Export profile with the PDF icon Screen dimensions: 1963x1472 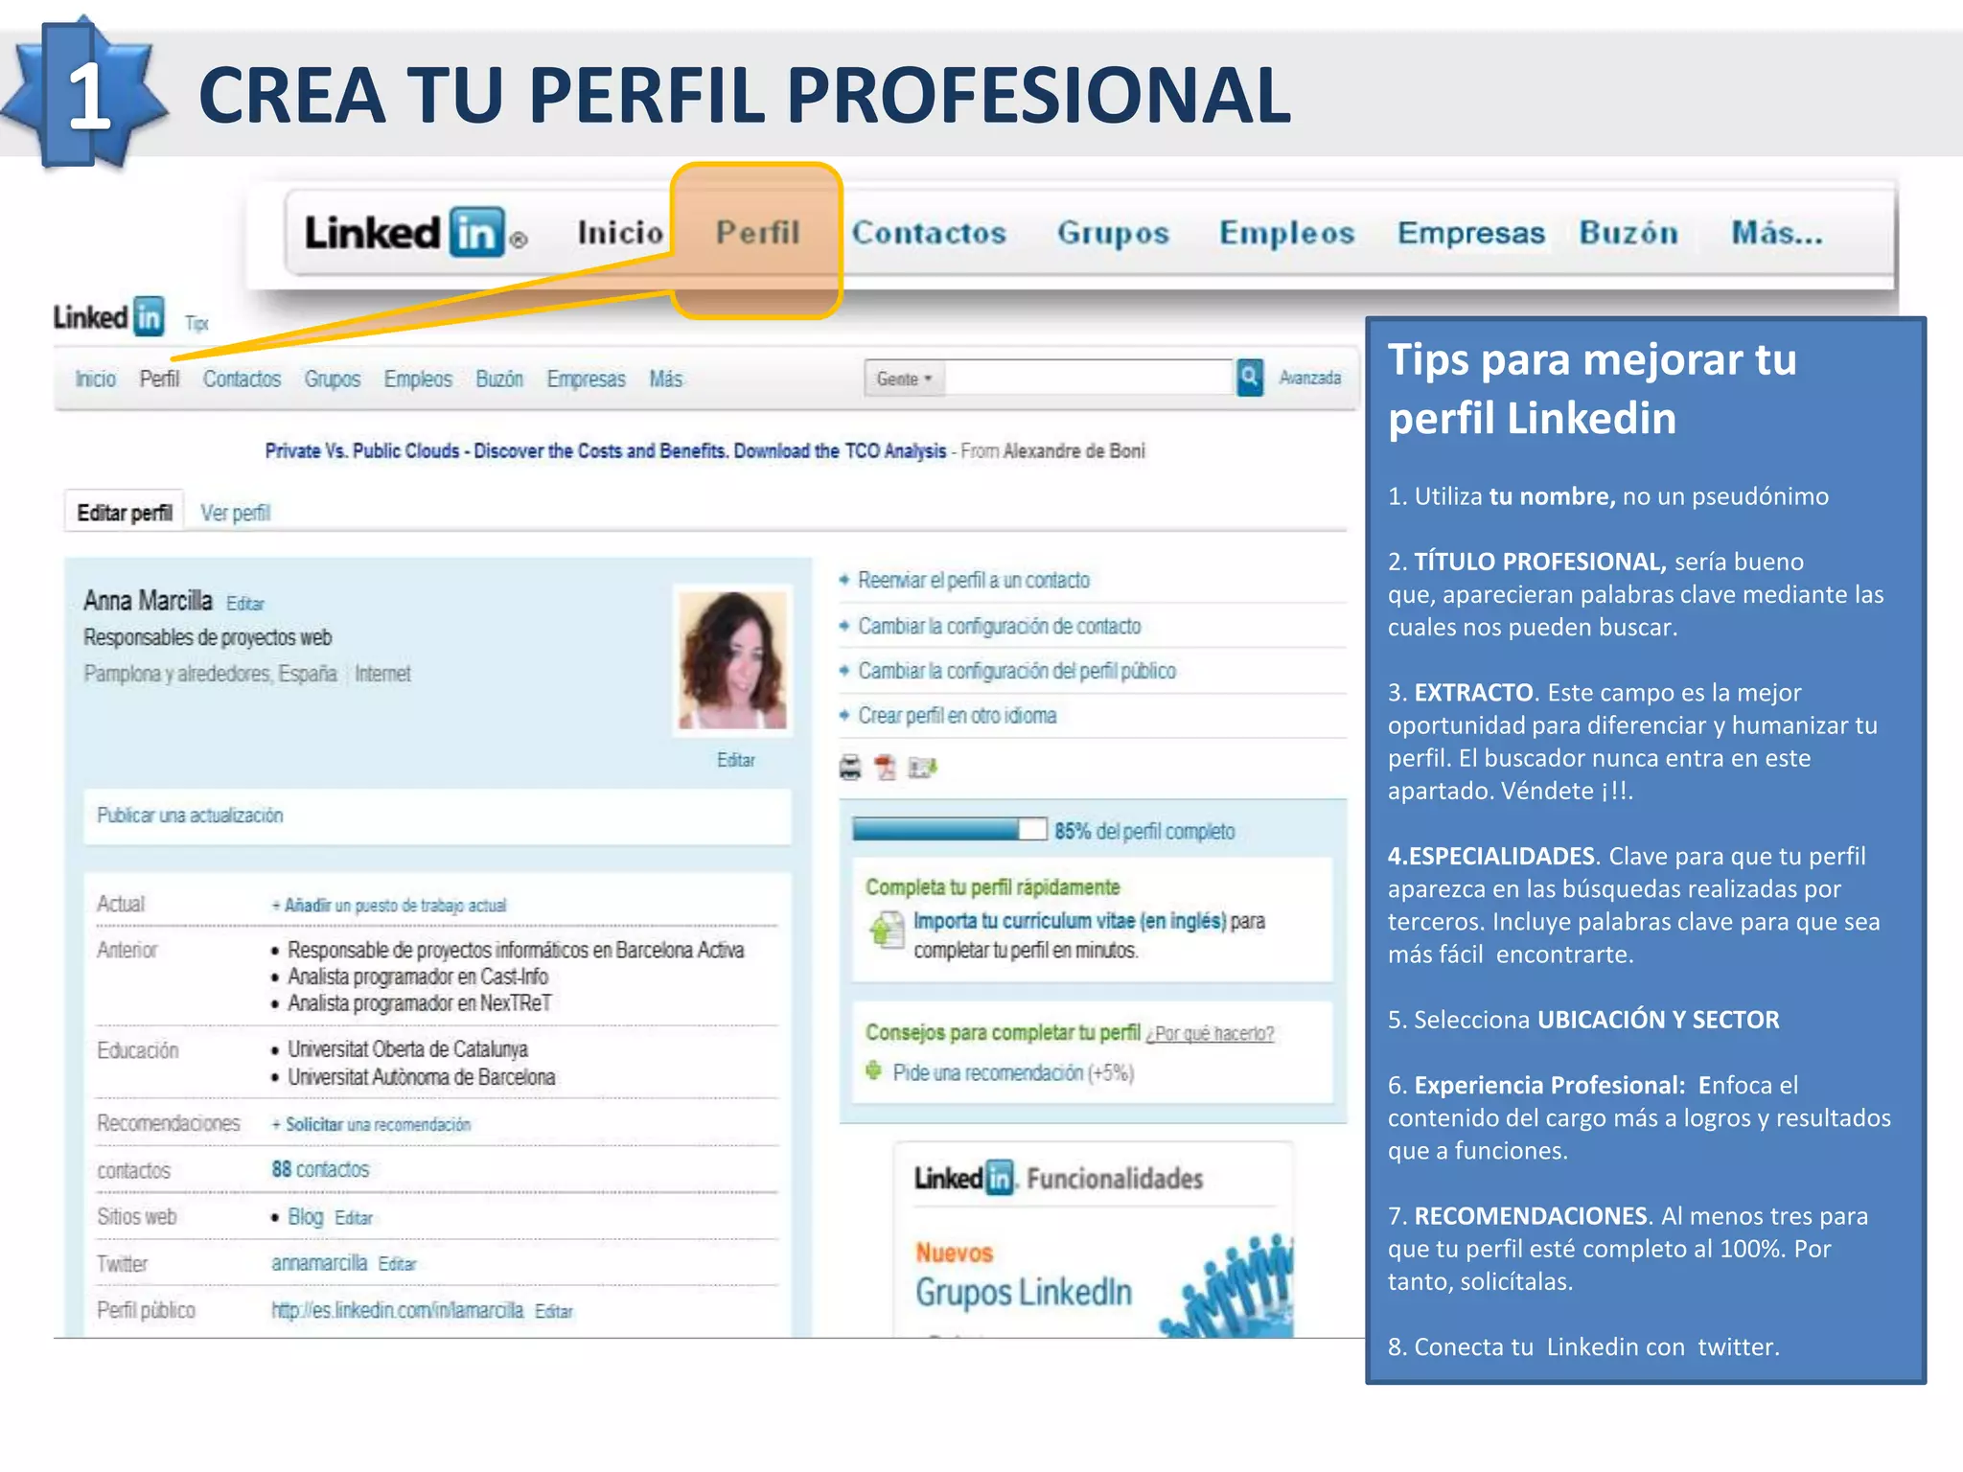[x=885, y=768]
